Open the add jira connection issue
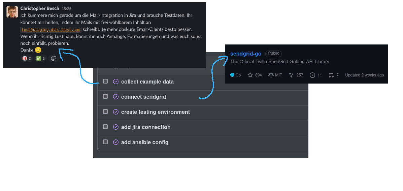Viewport: 403px width, 191px height. 146,127
